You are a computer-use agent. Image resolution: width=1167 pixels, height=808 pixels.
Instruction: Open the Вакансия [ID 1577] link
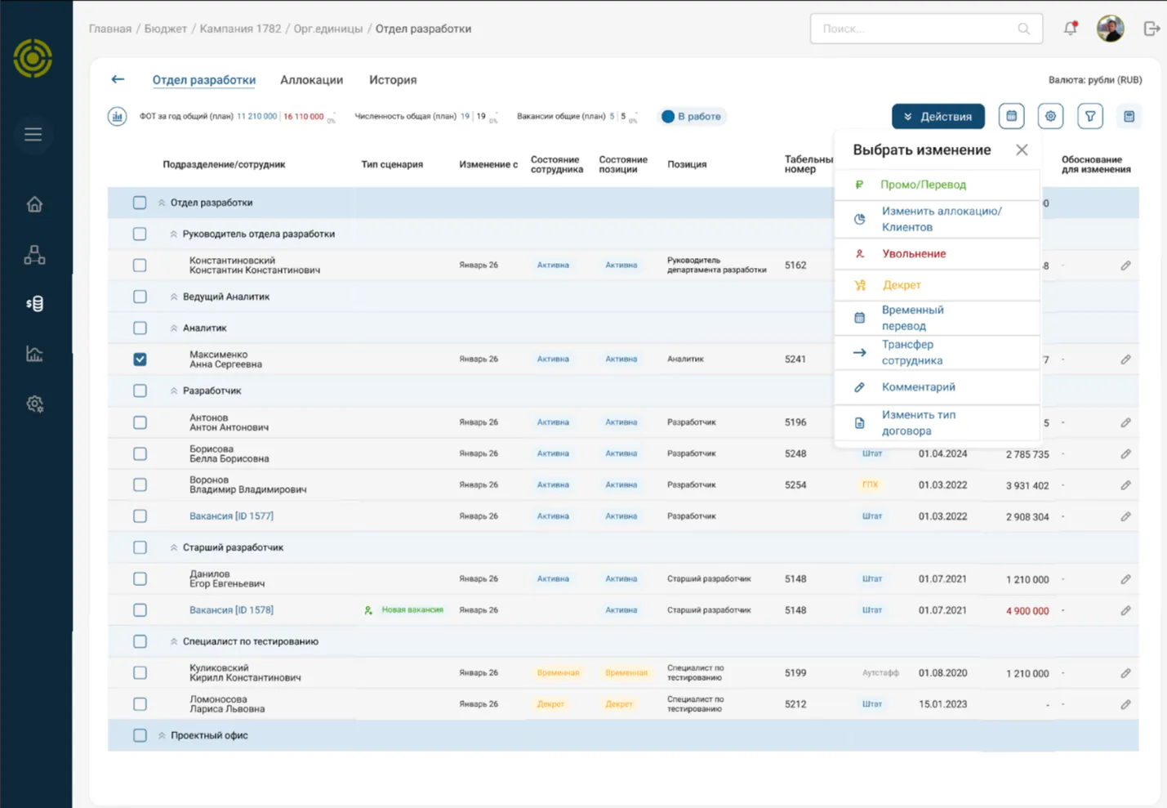pyautogui.click(x=231, y=516)
